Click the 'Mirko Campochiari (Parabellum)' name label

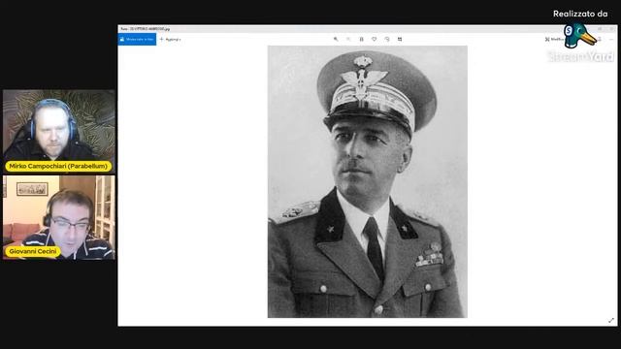point(58,166)
